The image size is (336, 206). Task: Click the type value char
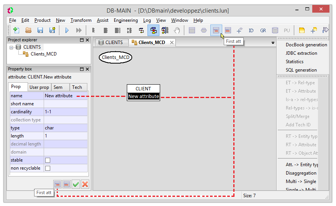point(66,128)
